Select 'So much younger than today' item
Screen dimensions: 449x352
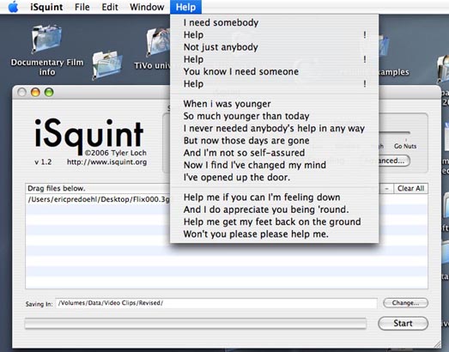[275, 116]
